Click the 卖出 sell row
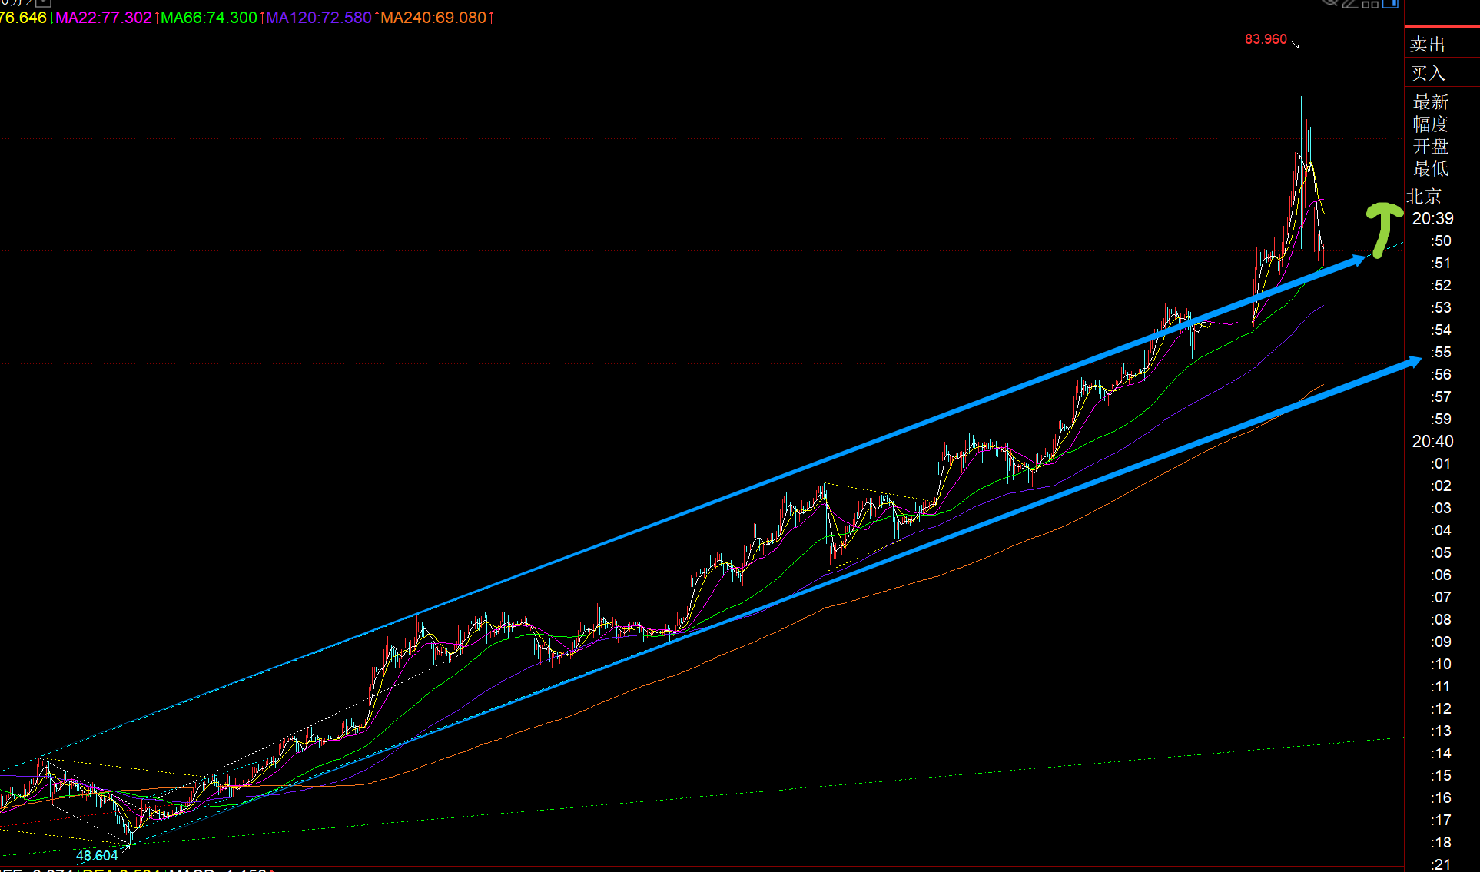Screen dimensions: 1480x872 click(x=1428, y=45)
